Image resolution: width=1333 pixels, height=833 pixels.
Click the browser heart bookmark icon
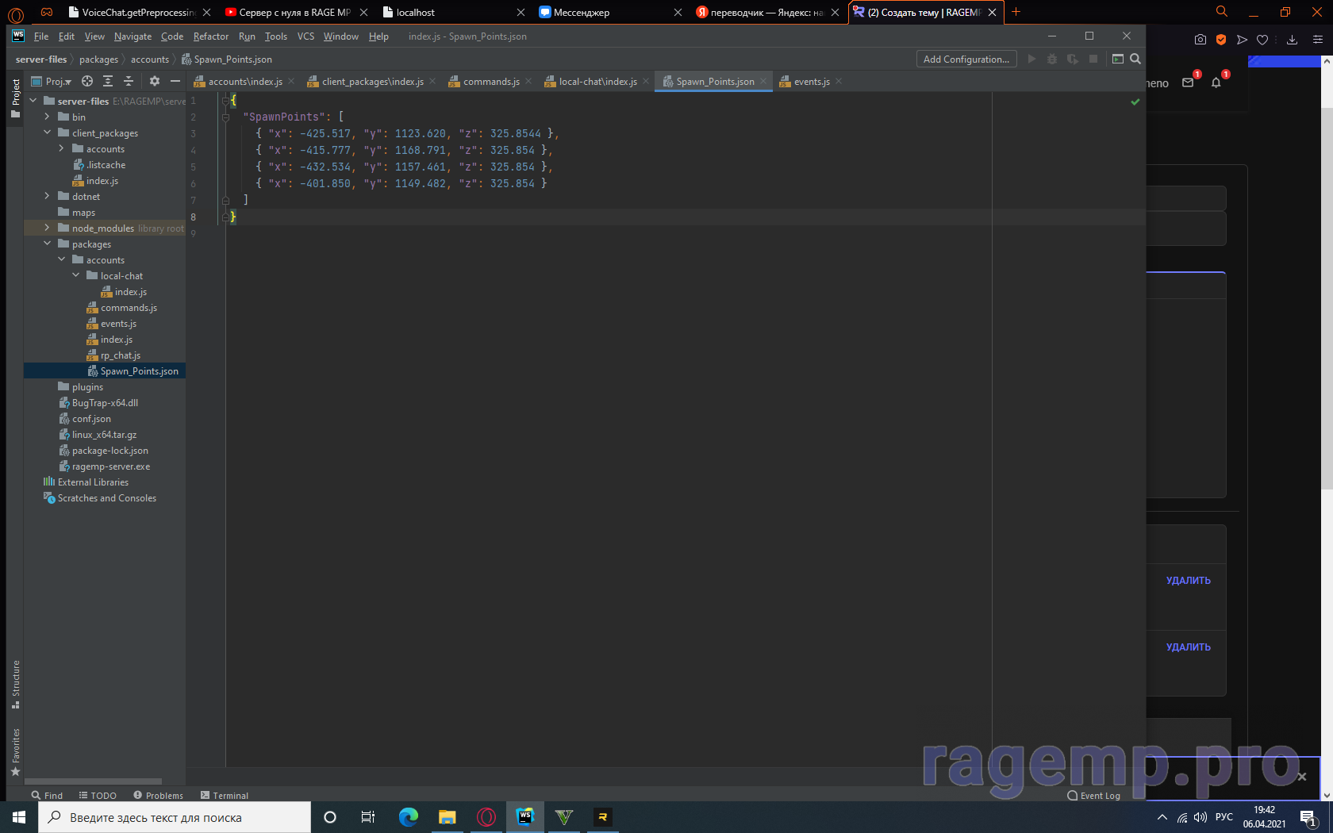click(1262, 40)
